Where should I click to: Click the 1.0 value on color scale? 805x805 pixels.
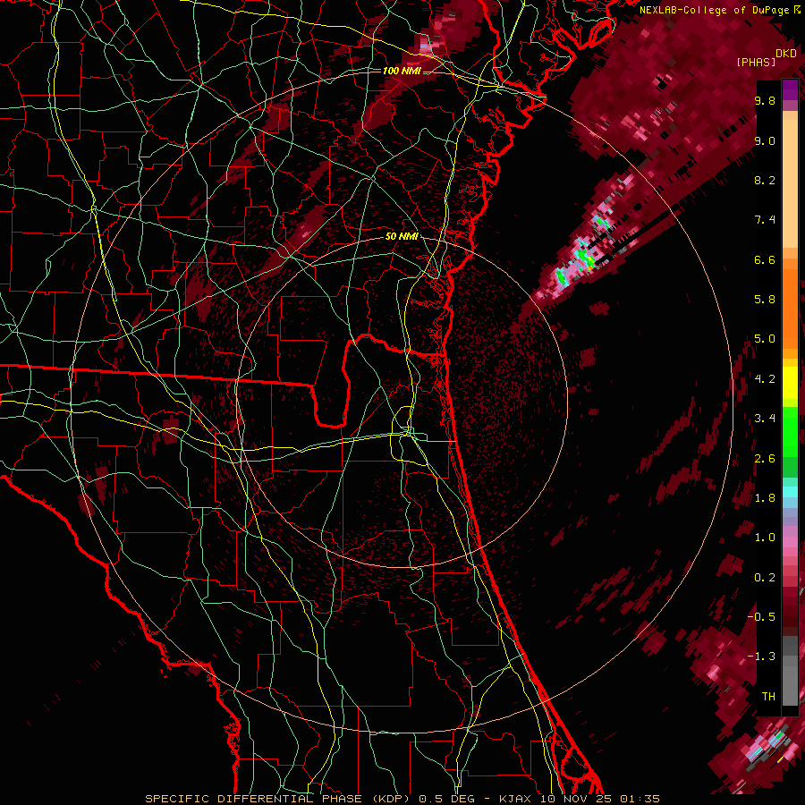click(x=765, y=538)
